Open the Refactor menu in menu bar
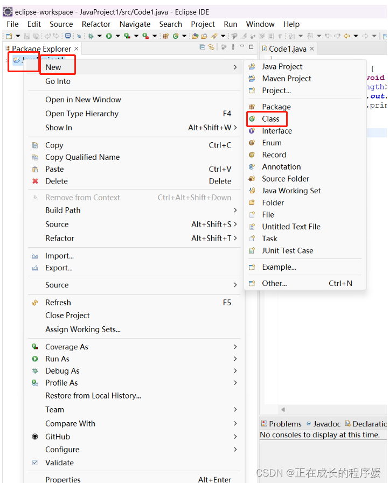 96,24
